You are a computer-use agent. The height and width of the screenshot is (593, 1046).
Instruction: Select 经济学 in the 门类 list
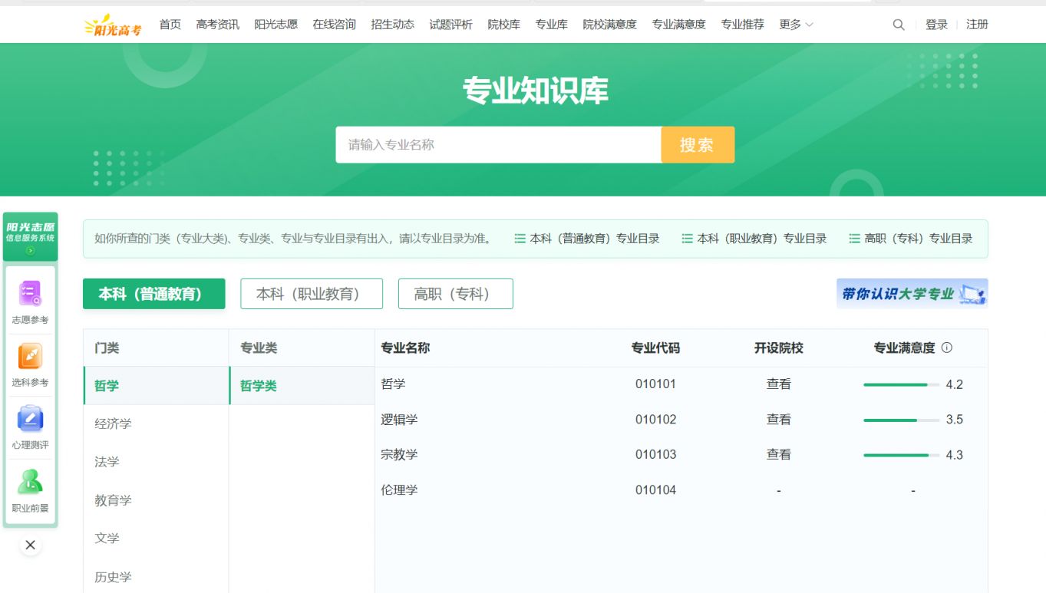[x=113, y=423]
